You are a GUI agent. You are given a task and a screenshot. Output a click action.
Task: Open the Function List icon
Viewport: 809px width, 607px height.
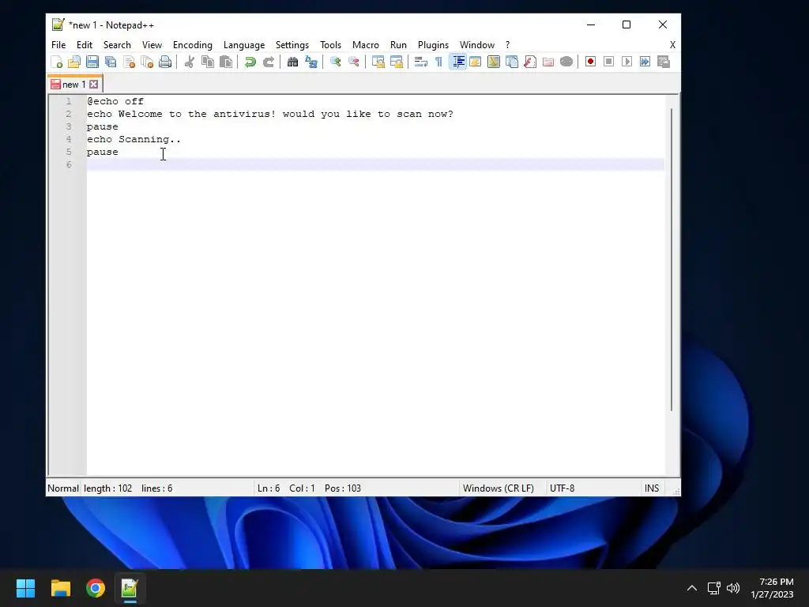click(530, 62)
